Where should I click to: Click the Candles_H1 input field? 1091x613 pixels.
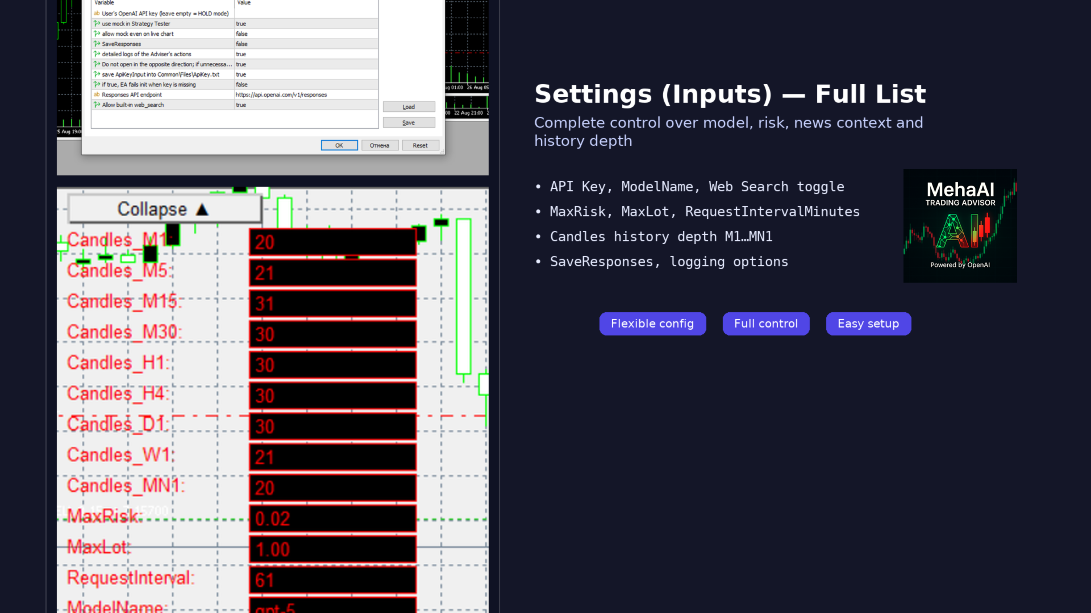(332, 365)
